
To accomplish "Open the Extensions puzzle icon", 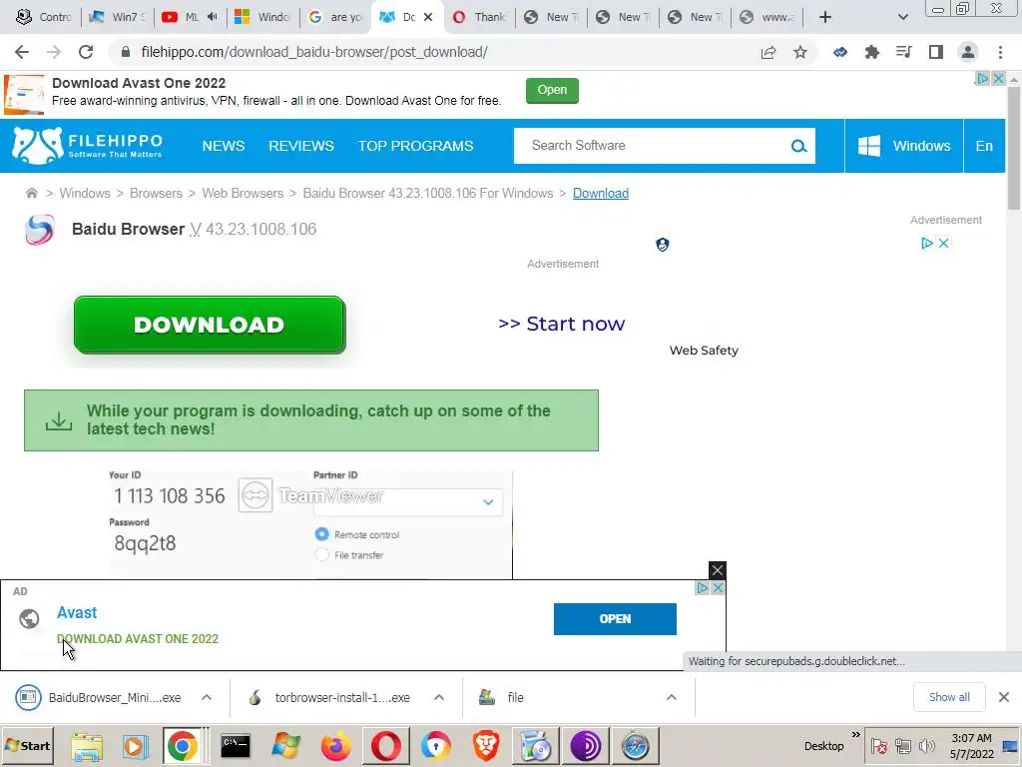I will coord(872,52).
